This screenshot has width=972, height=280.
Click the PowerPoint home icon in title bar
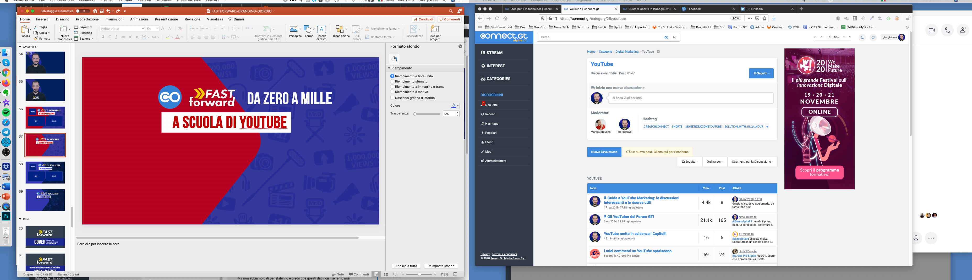click(95, 11)
